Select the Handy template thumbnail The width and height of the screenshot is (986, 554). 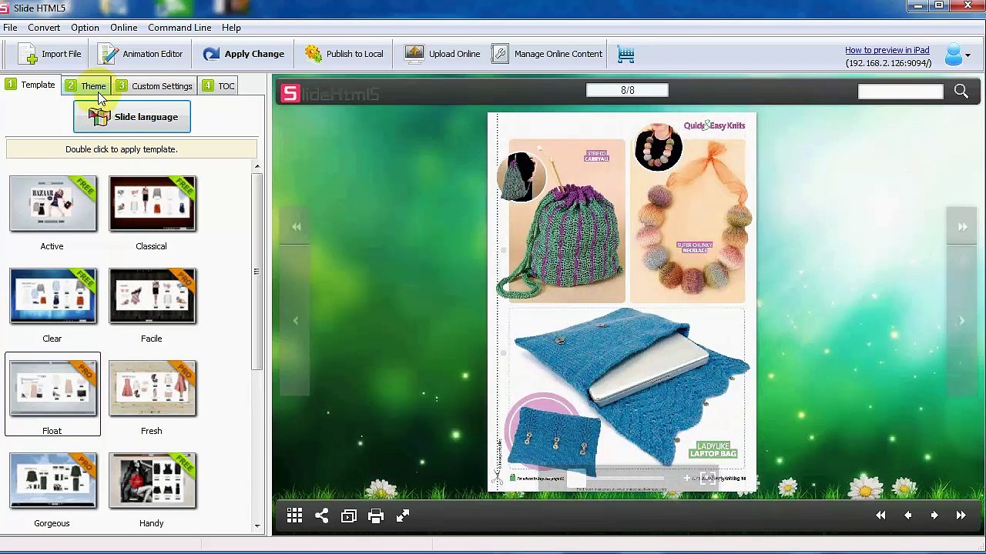click(152, 481)
